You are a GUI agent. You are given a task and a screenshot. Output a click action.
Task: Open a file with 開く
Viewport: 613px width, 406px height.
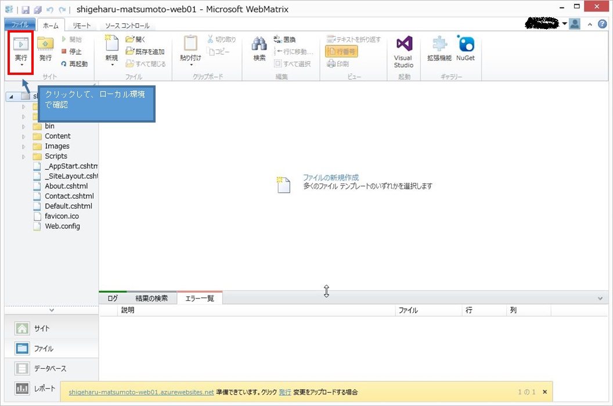click(135, 39)
